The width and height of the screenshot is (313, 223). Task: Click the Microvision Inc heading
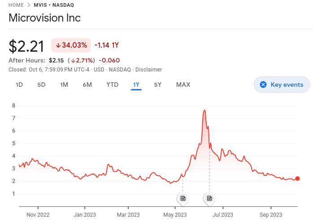pyautogui.click(x=44, y=18)
